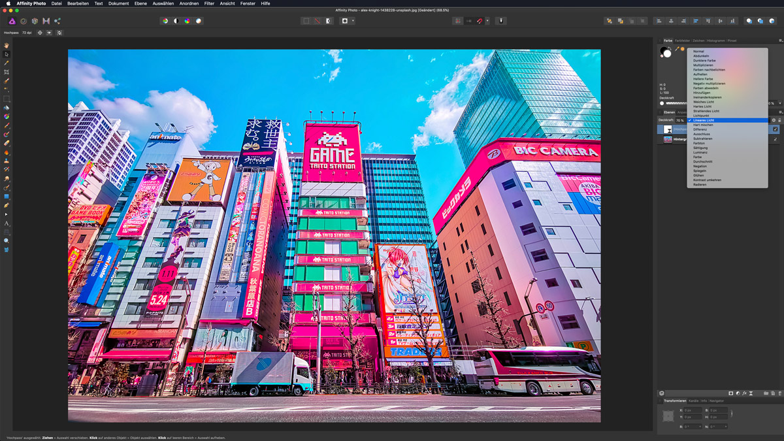784x441 pixels.
Task: Click the Select All marquee icon
Action: (306, 21)
